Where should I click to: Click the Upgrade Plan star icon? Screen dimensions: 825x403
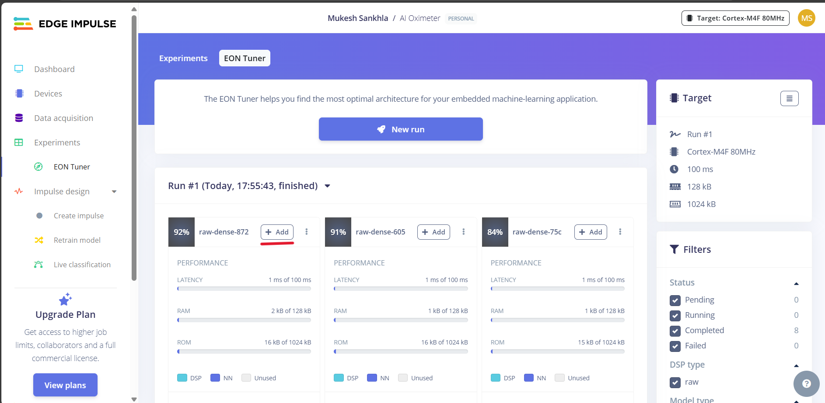tap(65, 300)
